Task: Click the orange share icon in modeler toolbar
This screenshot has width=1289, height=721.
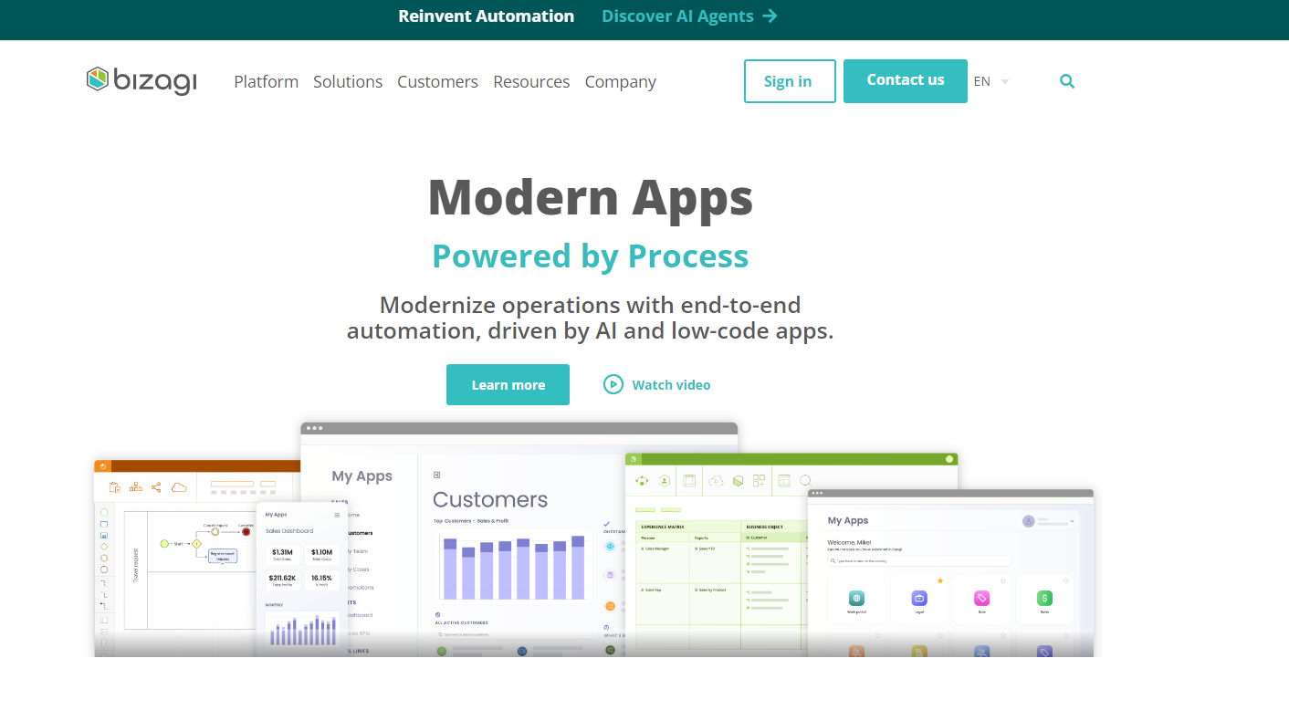Action: tap(156, 487)
